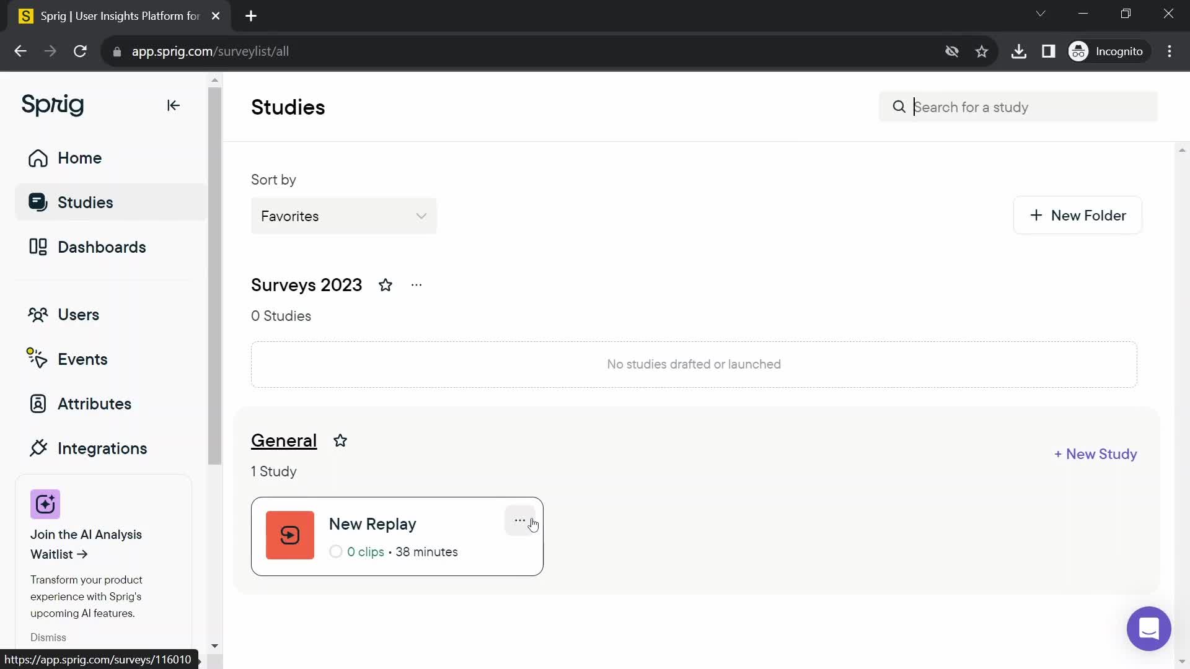Open the Surveys 2023 folder options menu
The height and width of the screenshot is (669, 1190).
(417, 284)
